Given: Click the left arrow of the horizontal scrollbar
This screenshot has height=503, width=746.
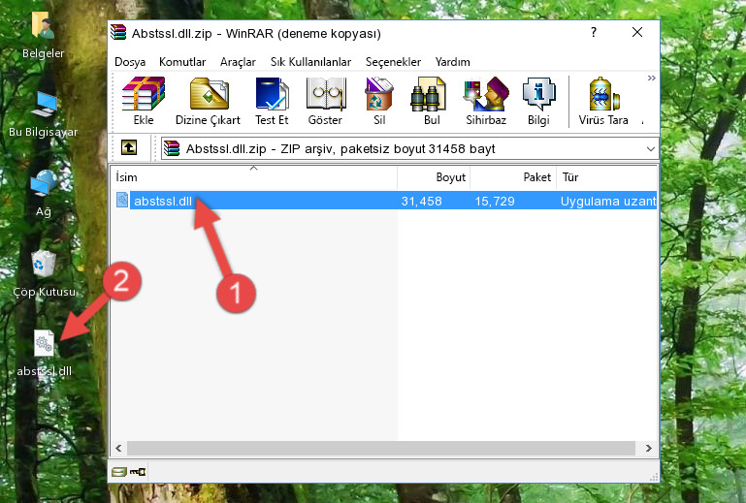Looking at the screenshot, I should [x=118, y=448].
